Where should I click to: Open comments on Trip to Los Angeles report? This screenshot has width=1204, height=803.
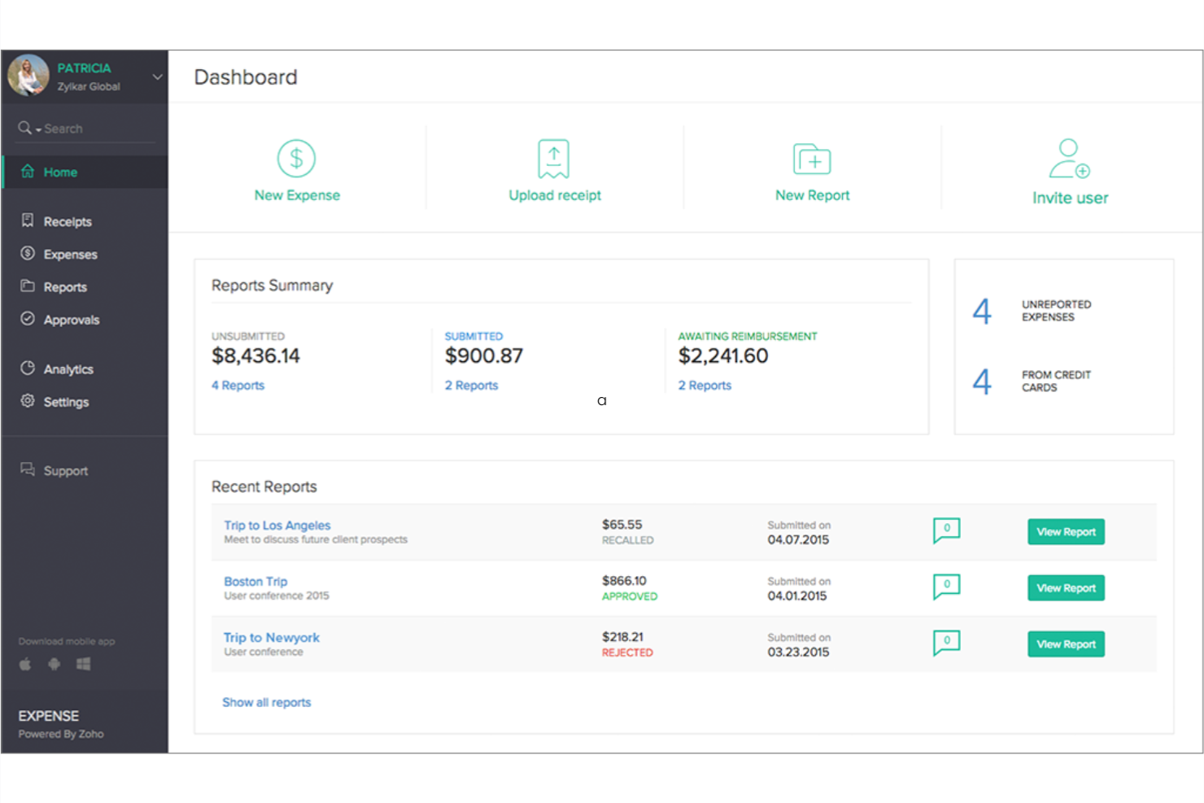click(x=946, y=530)
